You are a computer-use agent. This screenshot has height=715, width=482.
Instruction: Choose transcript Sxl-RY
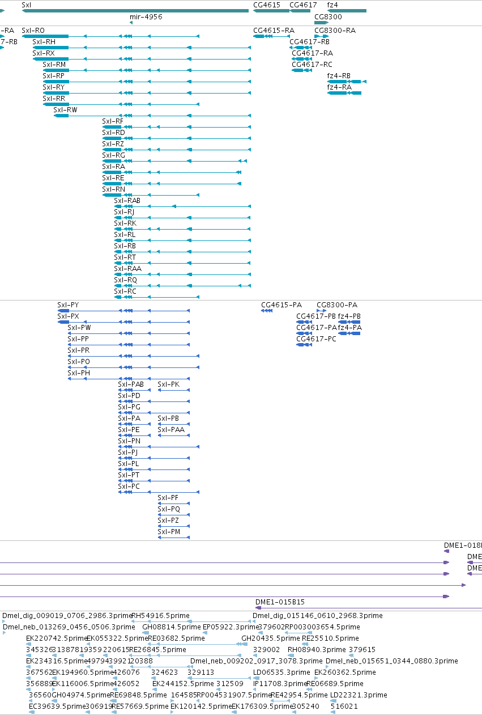[54, 87]
